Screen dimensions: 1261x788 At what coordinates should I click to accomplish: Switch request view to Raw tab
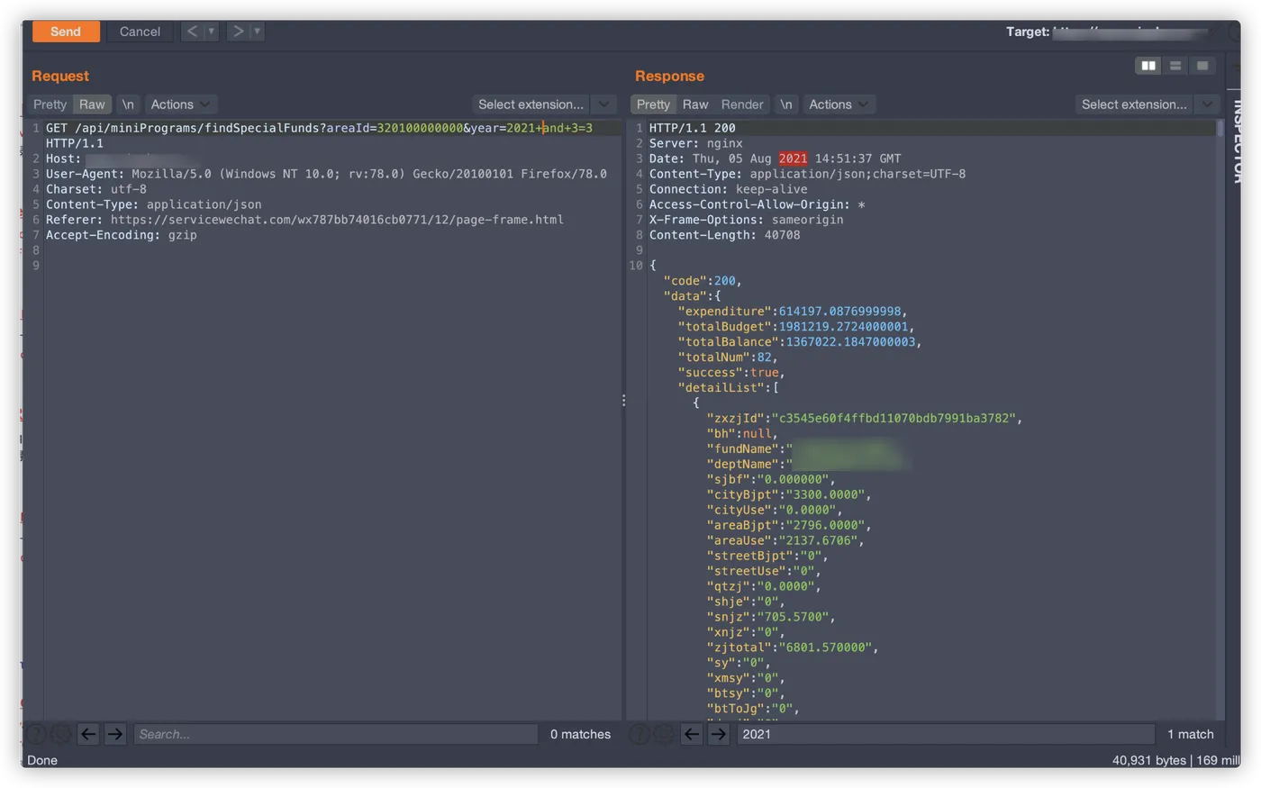92,104
